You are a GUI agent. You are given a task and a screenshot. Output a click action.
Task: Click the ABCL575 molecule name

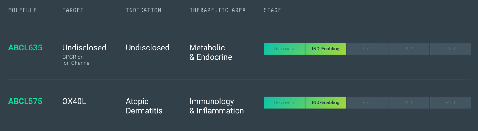pos(25,102)
